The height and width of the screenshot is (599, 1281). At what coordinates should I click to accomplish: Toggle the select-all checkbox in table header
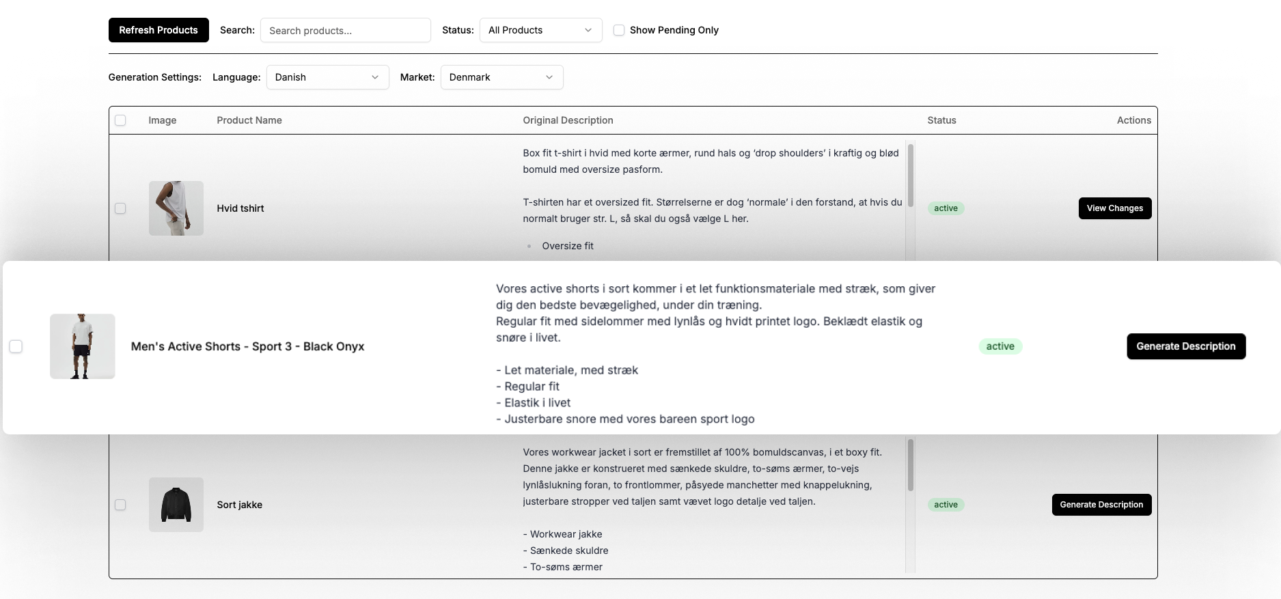120,120
